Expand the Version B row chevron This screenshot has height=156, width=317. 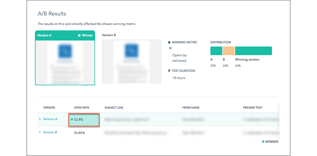[x=40, y=132]
